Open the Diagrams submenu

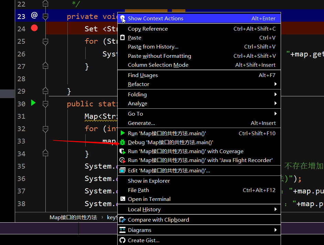point(199,230)
